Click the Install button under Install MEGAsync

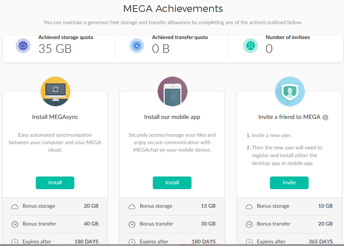pos(55,182)
